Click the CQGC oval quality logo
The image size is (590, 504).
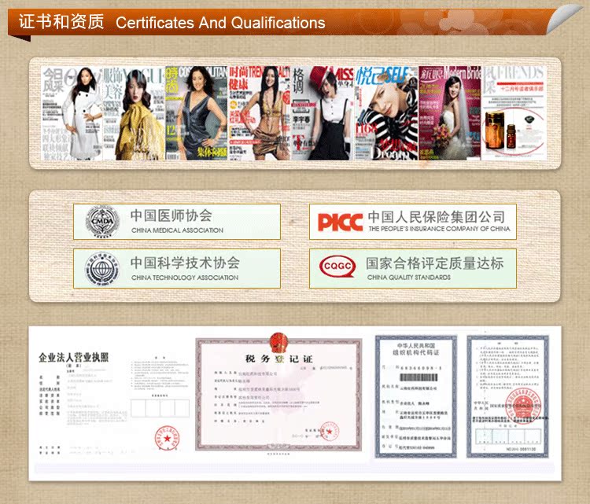click(339, 269)
